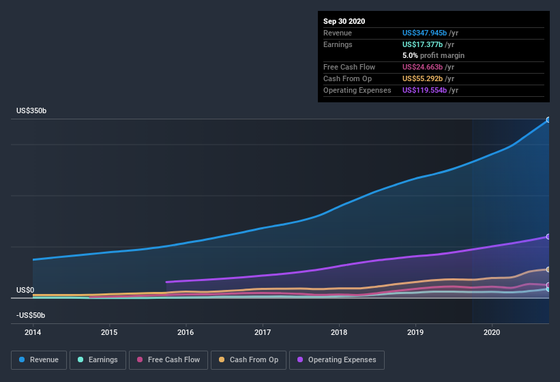560x382 pixels.
Task: Click the US$350b y-axis label
Action: 31,111
